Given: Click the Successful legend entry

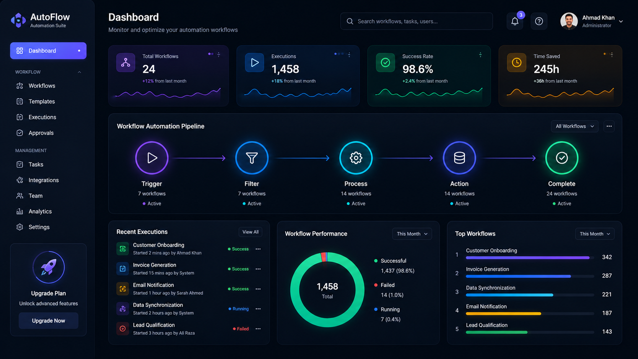Looking at the screenshot, I should point(395,266).
